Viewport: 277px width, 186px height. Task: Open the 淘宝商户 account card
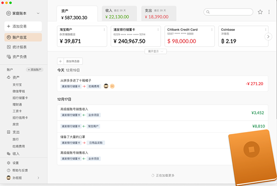pos(82,36)
